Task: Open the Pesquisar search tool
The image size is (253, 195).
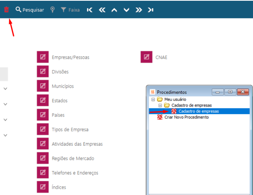Action: tap(30, 10)
